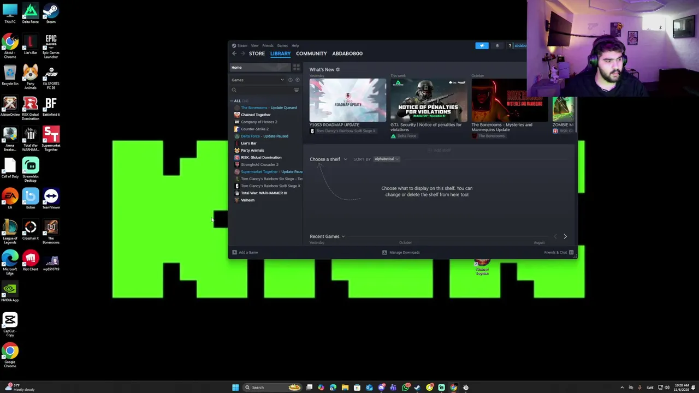Open the Battlefield 6 desktop icon
The width and height of the screenshot is (699, 393).
pos(51,106)
